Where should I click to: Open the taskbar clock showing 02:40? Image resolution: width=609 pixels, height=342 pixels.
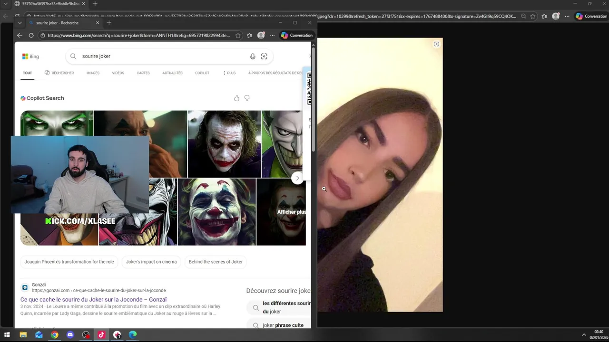pyautogui.click(x=599, y=334)
